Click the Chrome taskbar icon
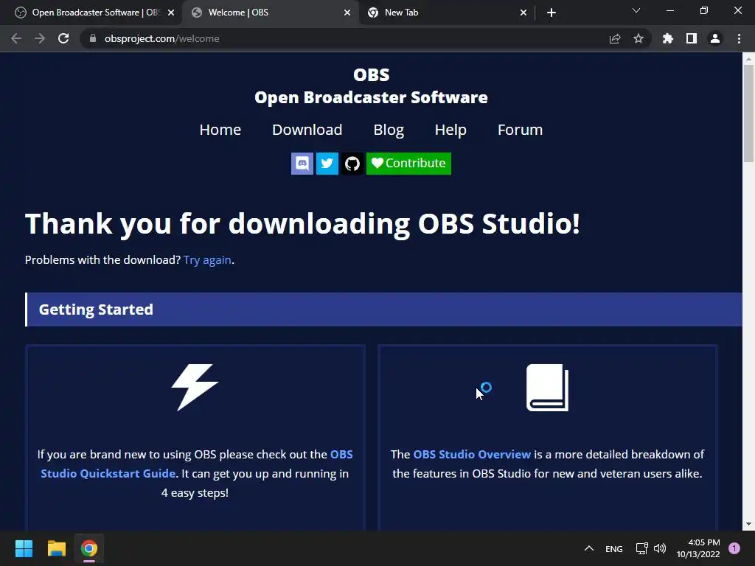The height and width of the screenshot is (566, 755). pos(89,548)
